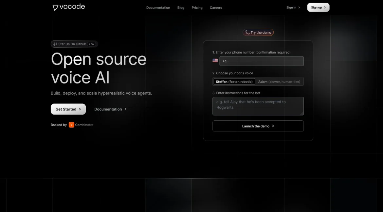This screenshot has height=212, width=383.
Task: Click the chevron after Documentation link
Action: (x=126, y=109)
